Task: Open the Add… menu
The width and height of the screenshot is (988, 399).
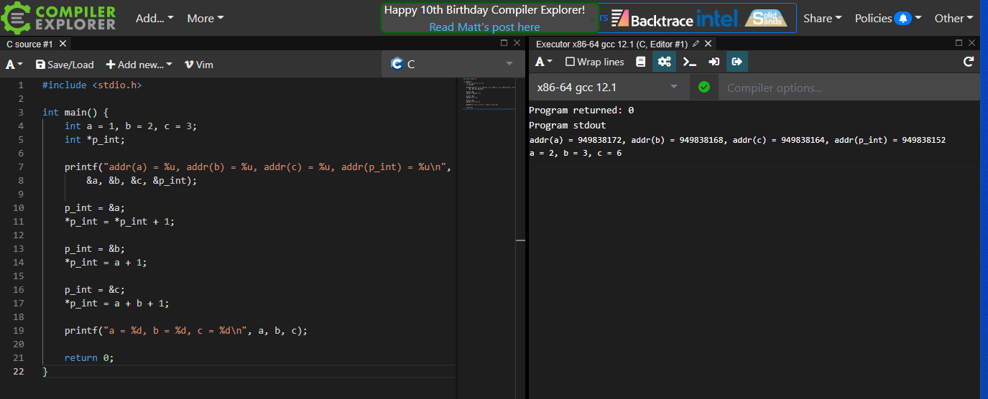Action: (154, 18)
